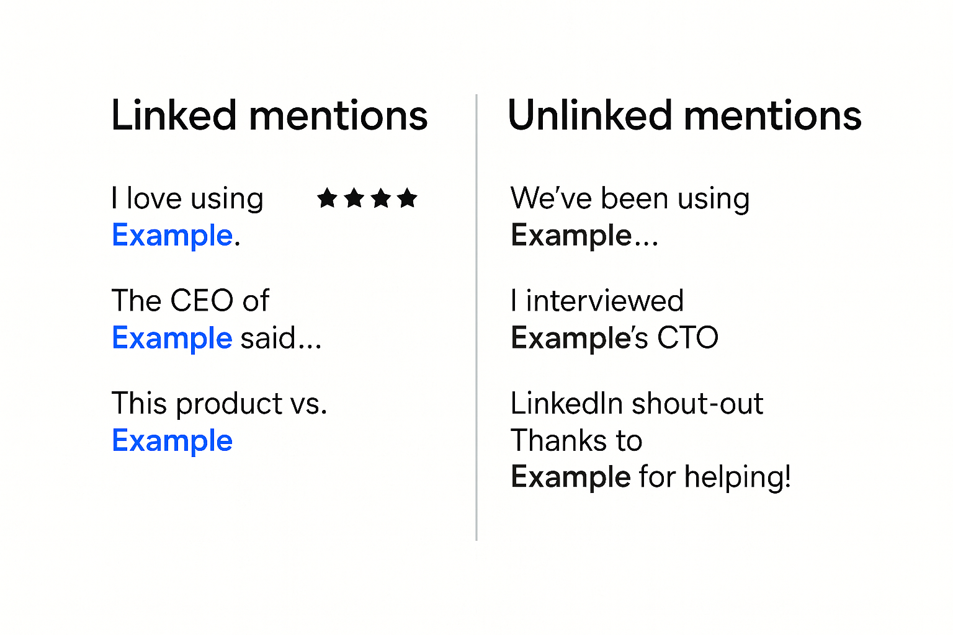This screenshot has height=635, width=953.
Task: Click the "We've been using" text
Action: coord(630,199)
